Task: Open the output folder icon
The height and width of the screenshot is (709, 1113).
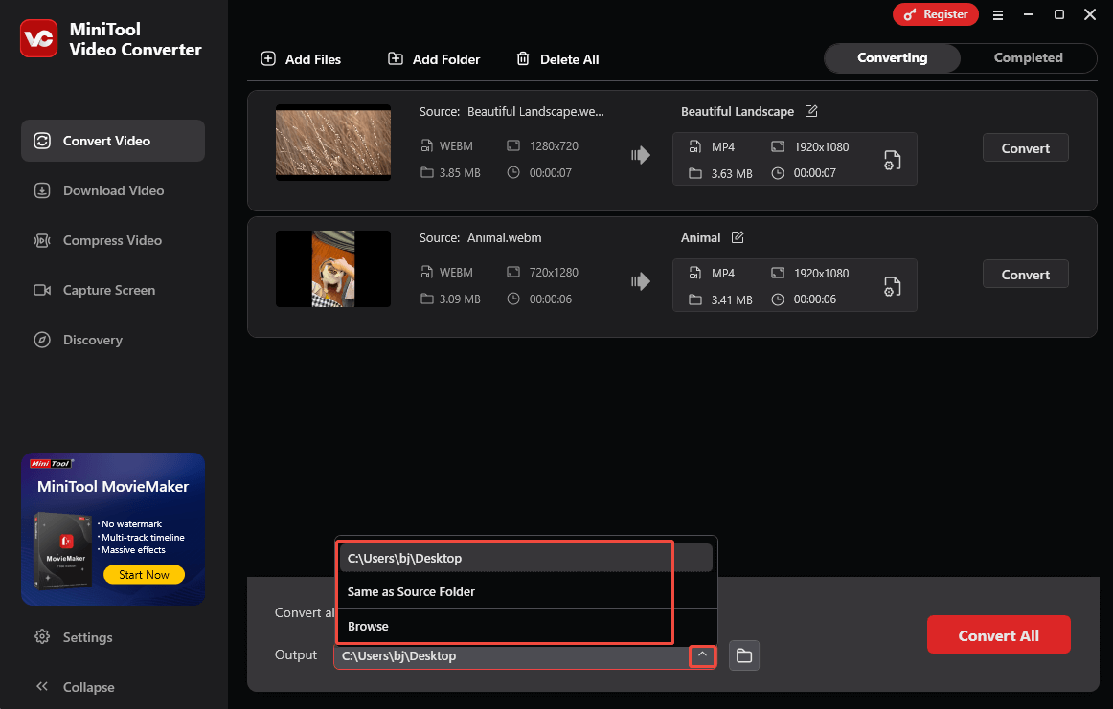Action: [744, 655]
